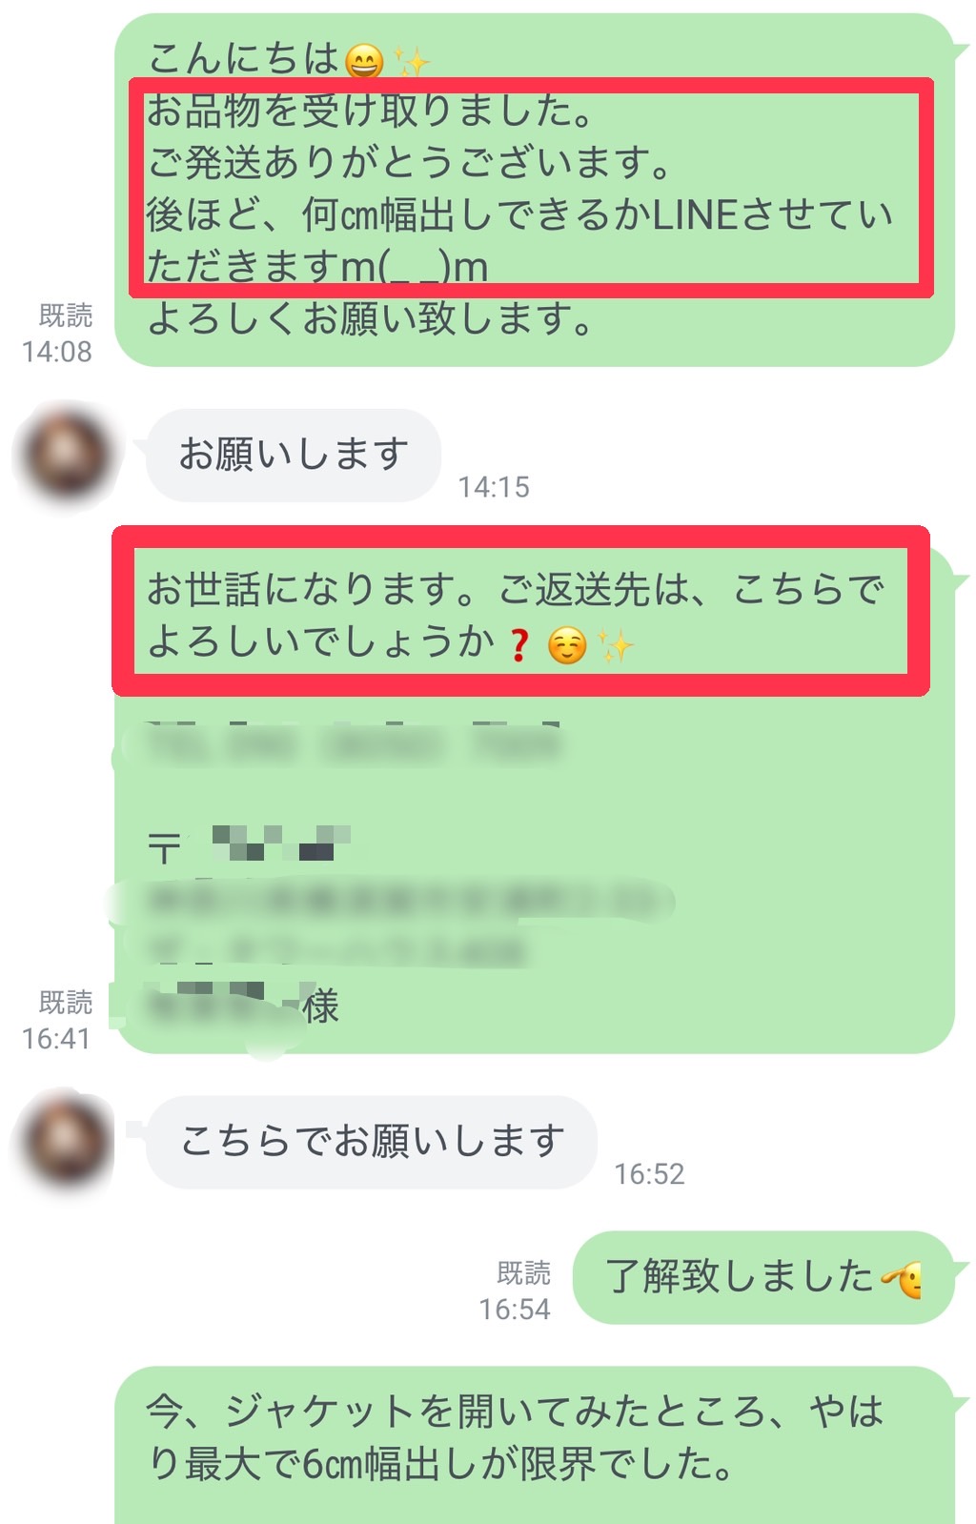The image size is (976, 1524).
Task: Tap the 6cm幅出し jacket message bubble
Action: point(535,1444)
